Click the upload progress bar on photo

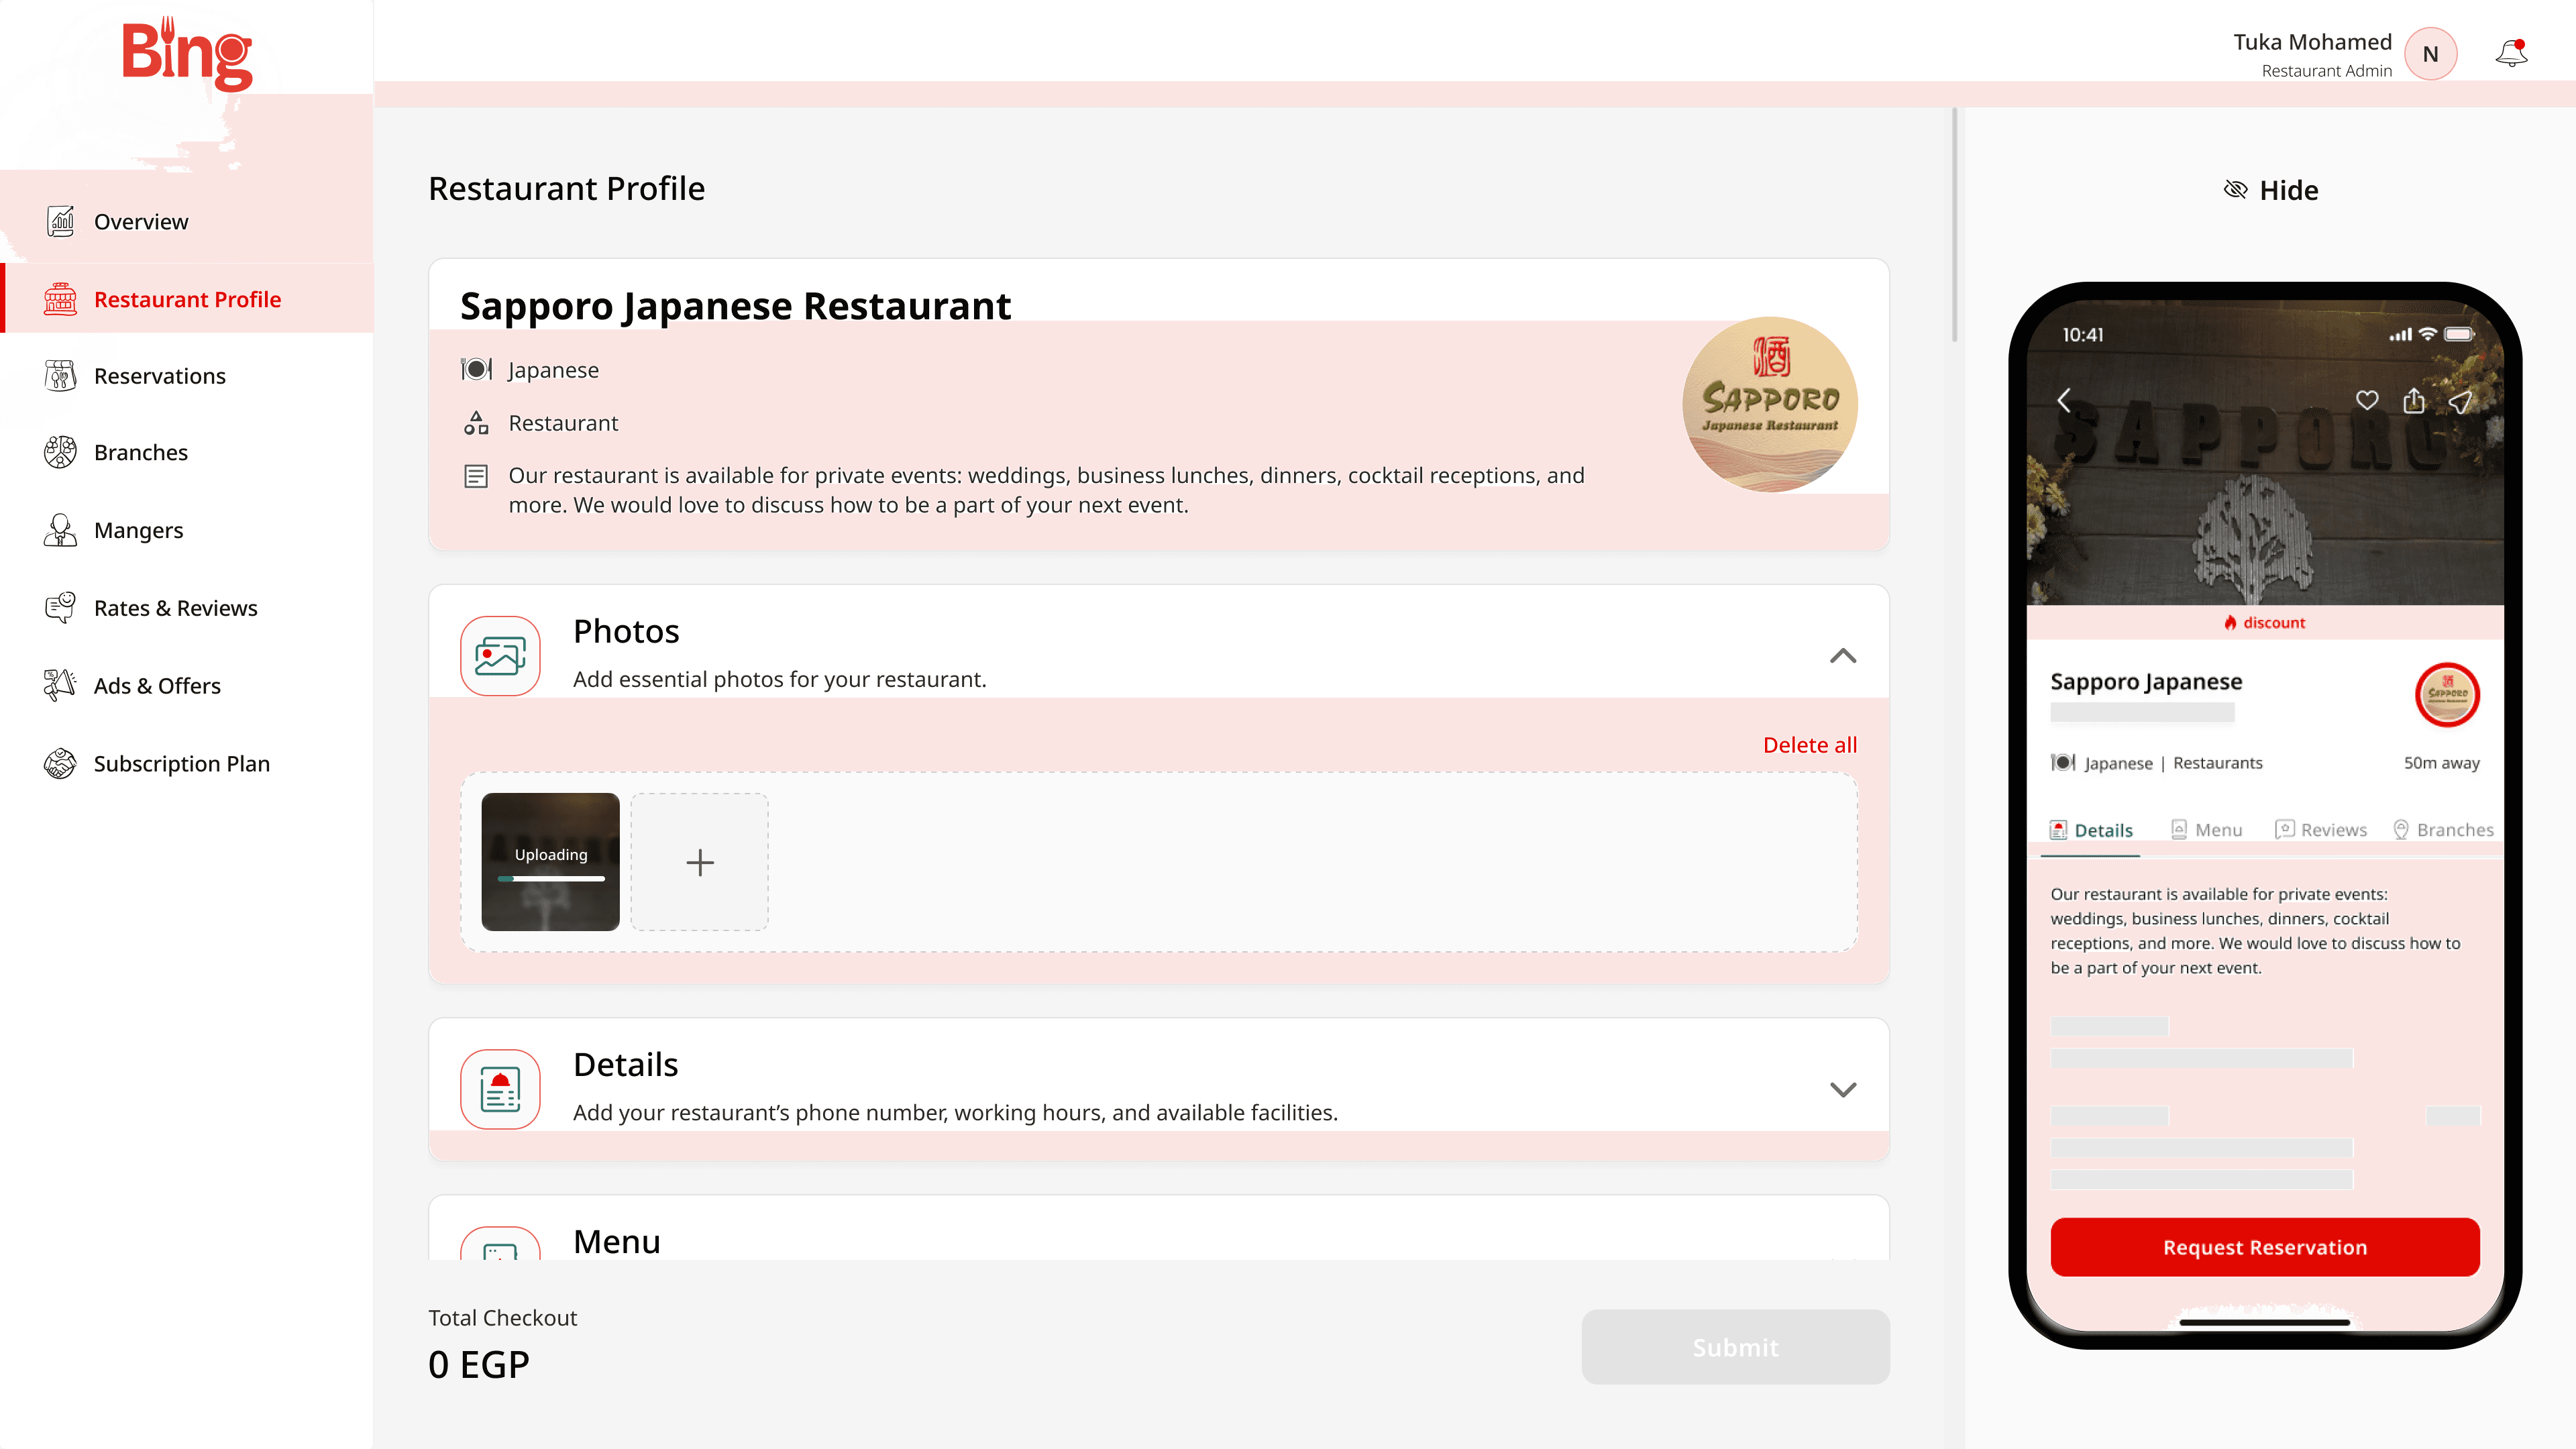pyautogui.click(x=551, y=879)
